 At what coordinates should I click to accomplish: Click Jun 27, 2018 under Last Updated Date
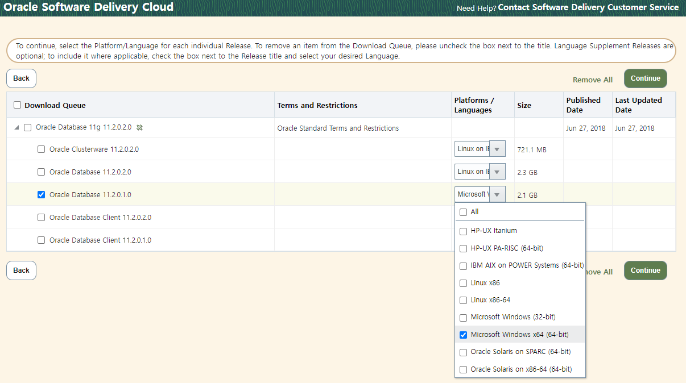(x=635, y=128)
